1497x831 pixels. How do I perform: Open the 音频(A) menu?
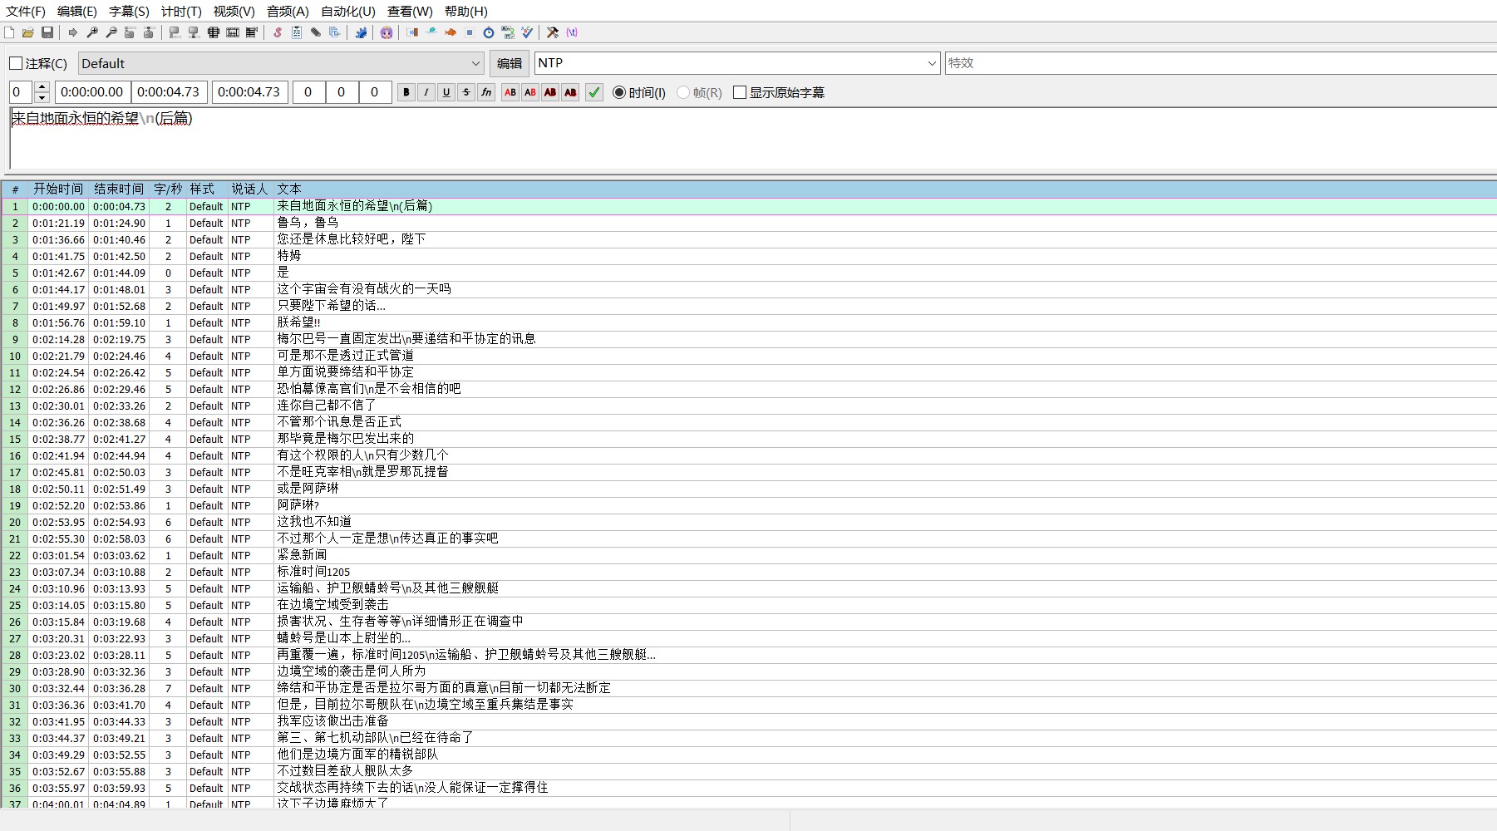click(x=288, y=12)
